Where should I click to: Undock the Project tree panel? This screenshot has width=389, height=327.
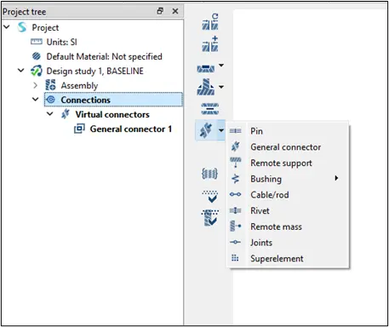[x=160, y=11]
